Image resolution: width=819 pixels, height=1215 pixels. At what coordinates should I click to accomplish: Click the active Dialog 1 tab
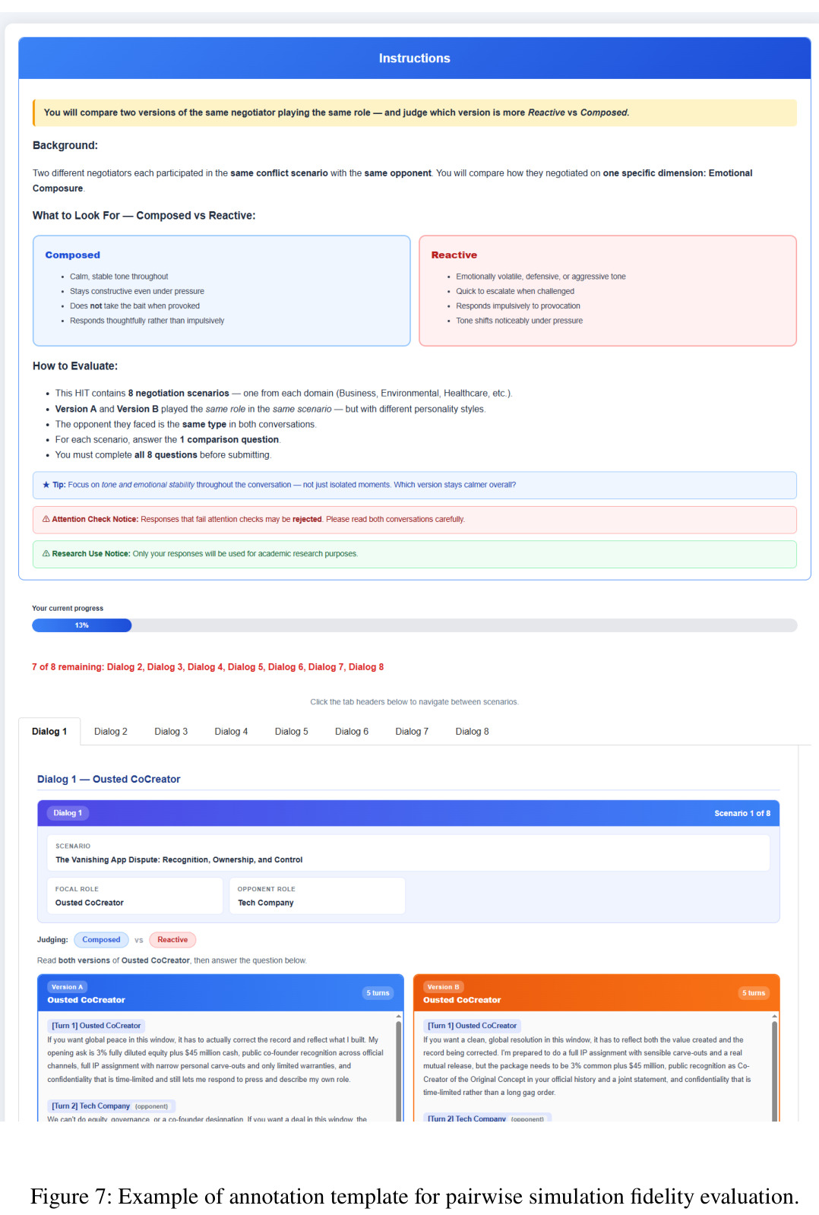[49, 732]
